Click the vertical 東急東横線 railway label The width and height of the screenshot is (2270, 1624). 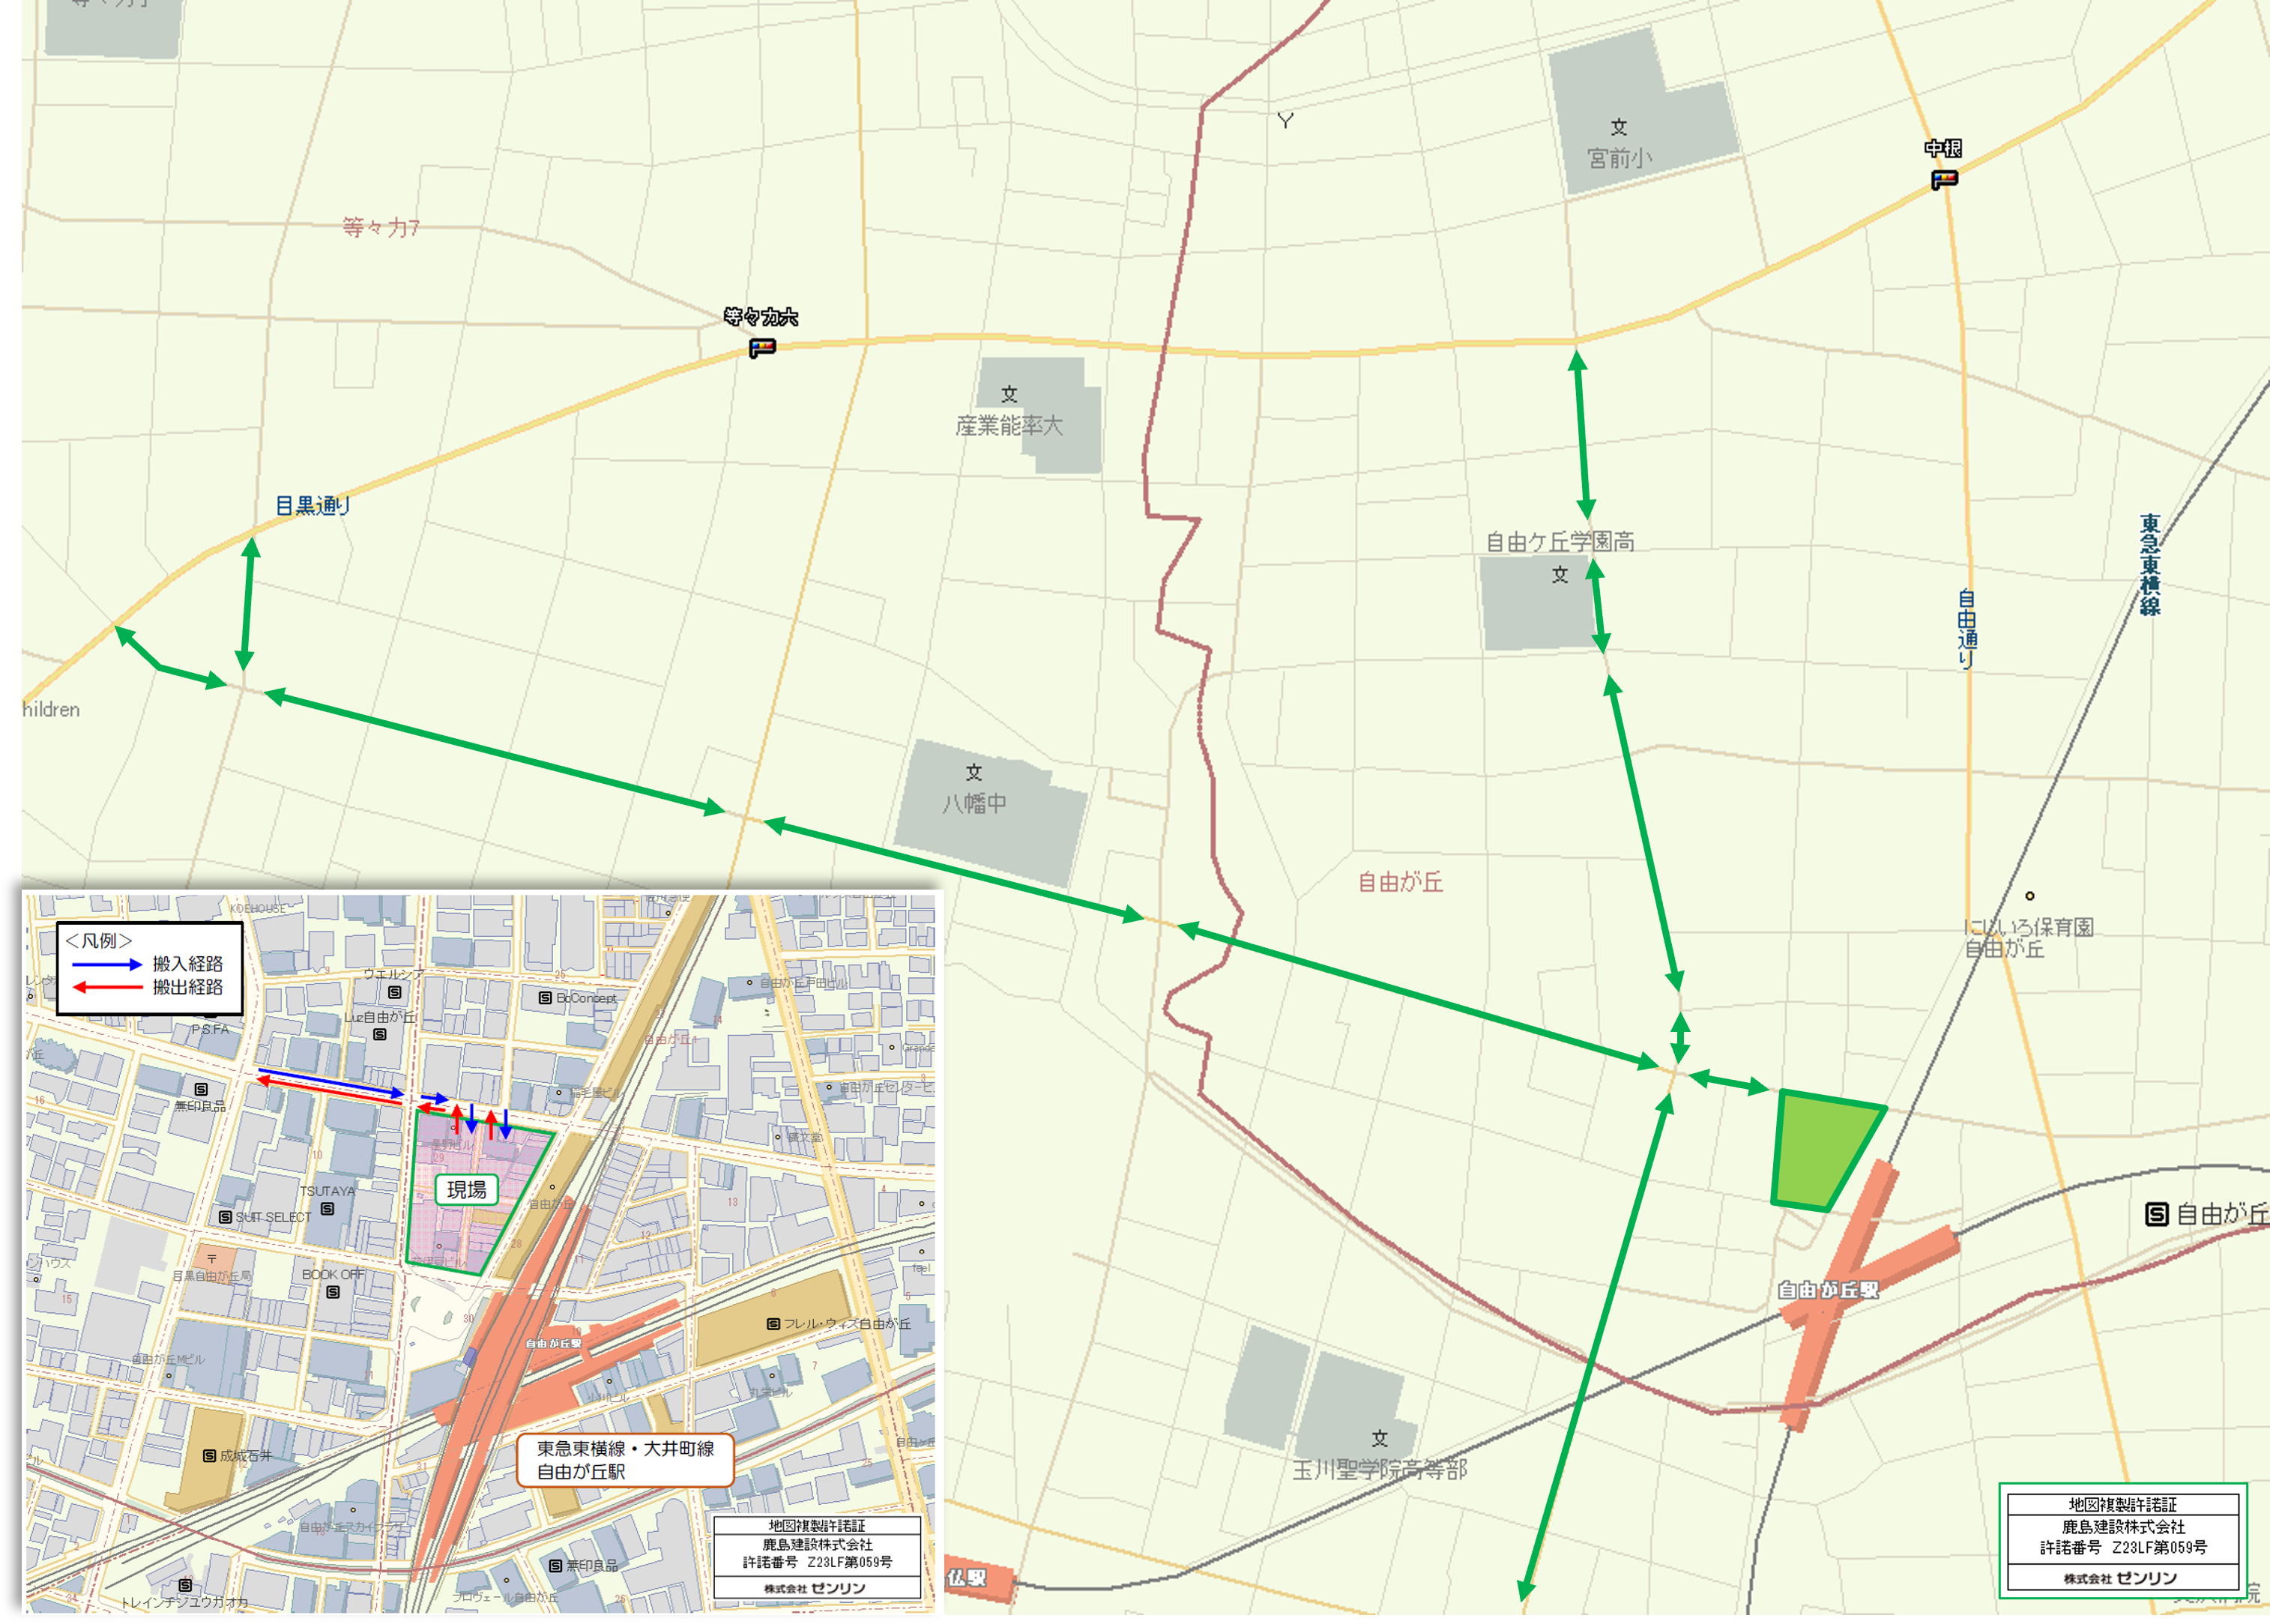click(x=2150, y=565)
